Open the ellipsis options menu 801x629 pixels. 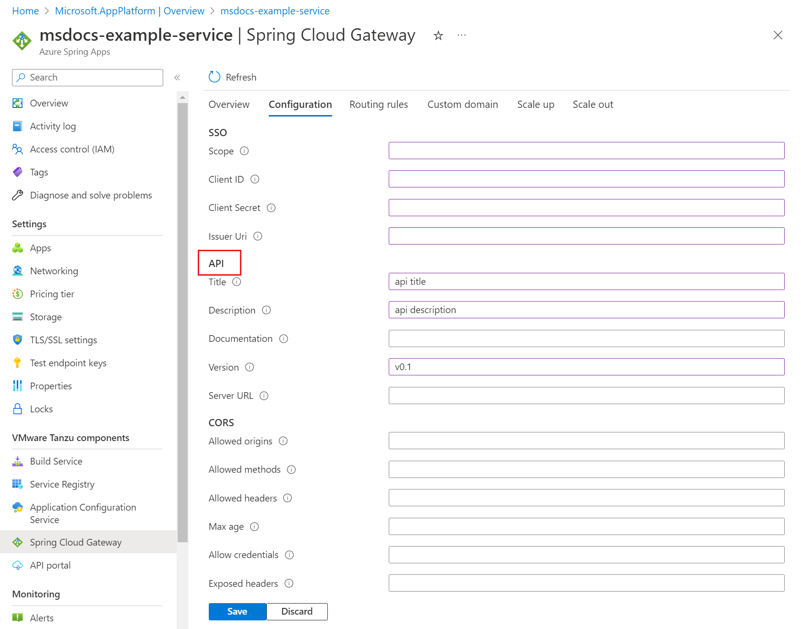pyautogui.click(x=461, y=35)
